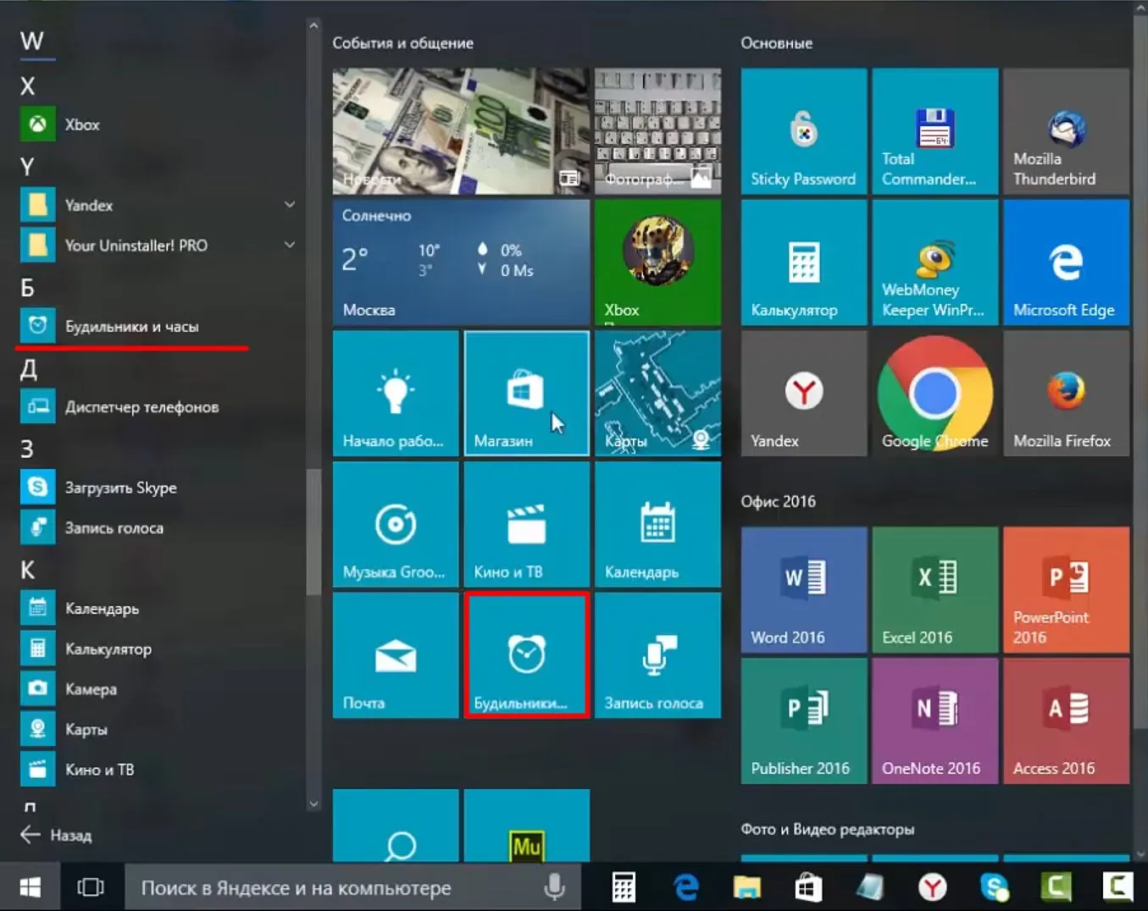This screenshot has width=1148, height=911.
Task: Click Фото и Видео редакторы group title
Action: click(x=828, y=830)
